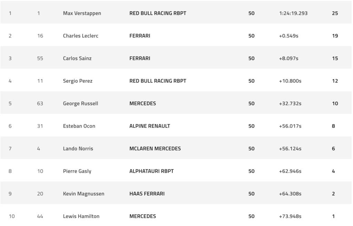Click RED BULL RACING RBPT in first row
The width and height of the screenshot is (353, 226).
click(x=158, y=13)
